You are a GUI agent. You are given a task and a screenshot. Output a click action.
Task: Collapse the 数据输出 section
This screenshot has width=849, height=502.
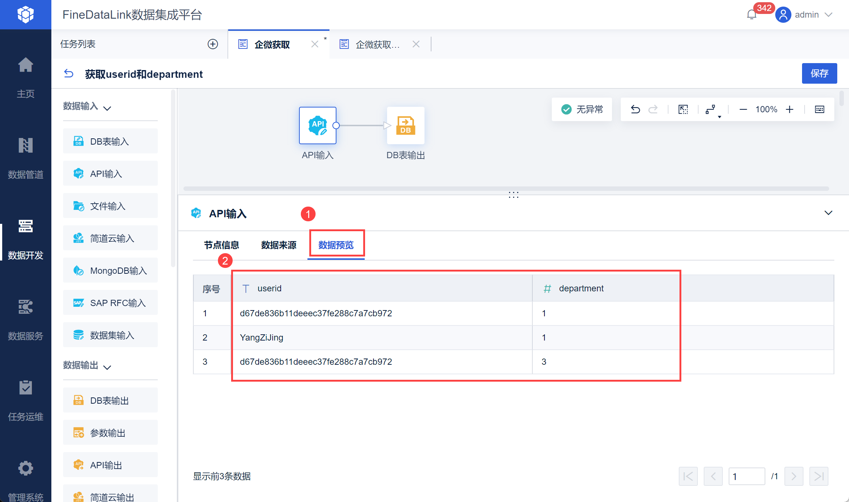(107, 367)
